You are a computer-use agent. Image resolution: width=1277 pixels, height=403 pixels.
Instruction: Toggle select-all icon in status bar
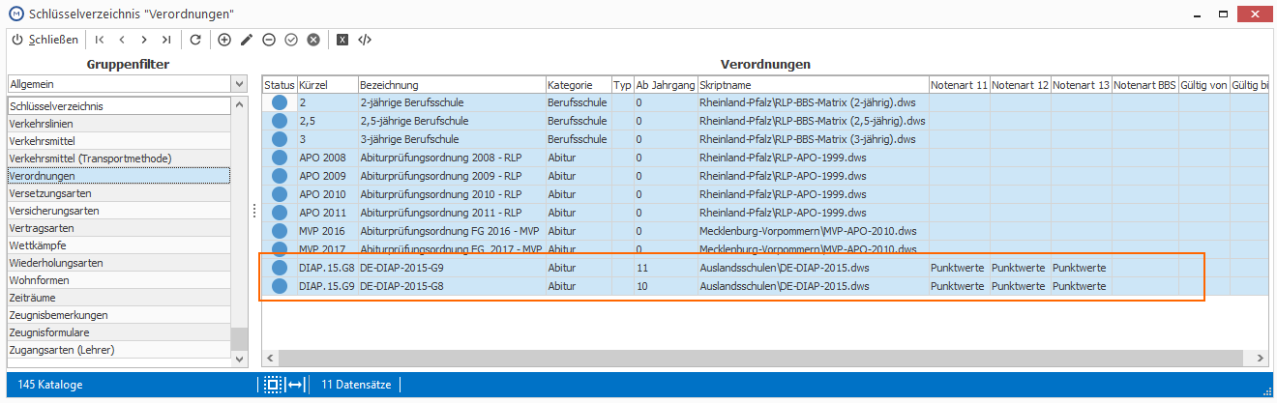point(273,385)
